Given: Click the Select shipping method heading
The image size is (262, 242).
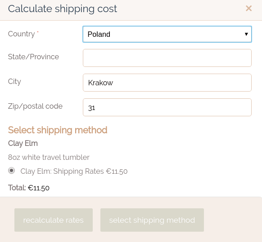Looking at the screenshot, I should click(x=58, y=130).
